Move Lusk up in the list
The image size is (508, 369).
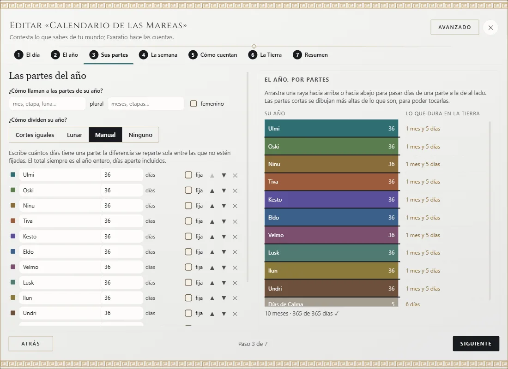point(212,283)
